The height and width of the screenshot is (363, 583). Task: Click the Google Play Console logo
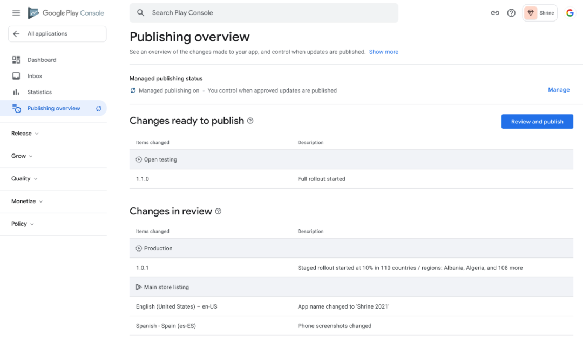pos(66,13)
